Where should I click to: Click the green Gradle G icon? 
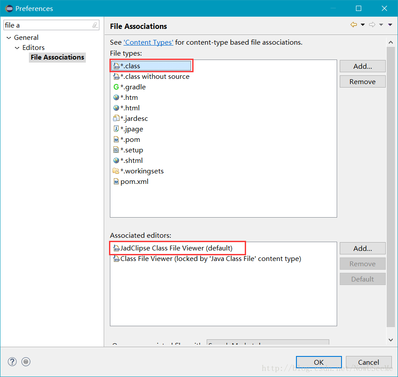click(116, 87)
